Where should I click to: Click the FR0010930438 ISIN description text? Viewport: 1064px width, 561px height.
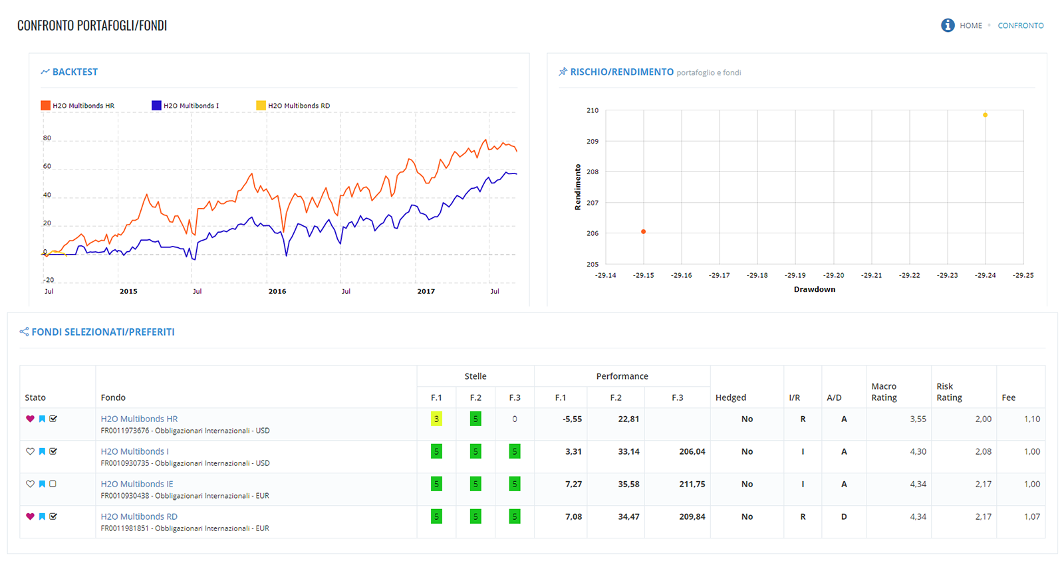pyautogui.click(x=185, y=496)
